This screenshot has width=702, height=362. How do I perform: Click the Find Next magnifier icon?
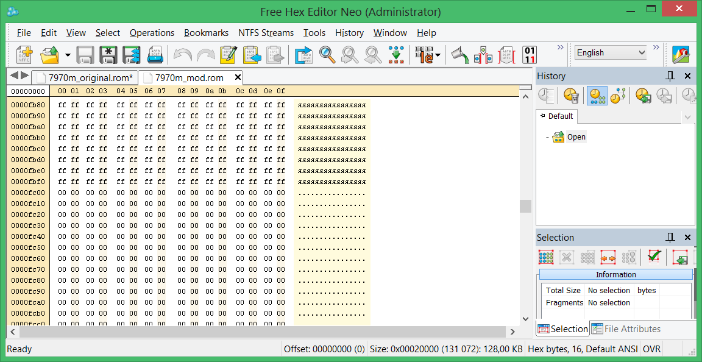[372, 55]
